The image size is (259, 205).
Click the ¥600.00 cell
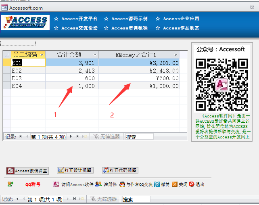139,78
